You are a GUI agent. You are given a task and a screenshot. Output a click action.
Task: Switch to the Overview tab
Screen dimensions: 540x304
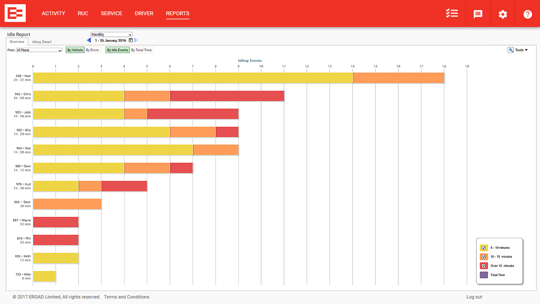coord(17,42)
